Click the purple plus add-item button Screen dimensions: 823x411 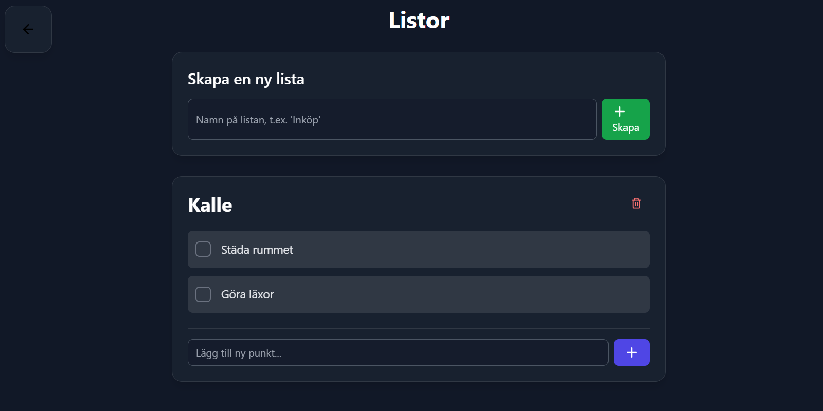[631, 352]
